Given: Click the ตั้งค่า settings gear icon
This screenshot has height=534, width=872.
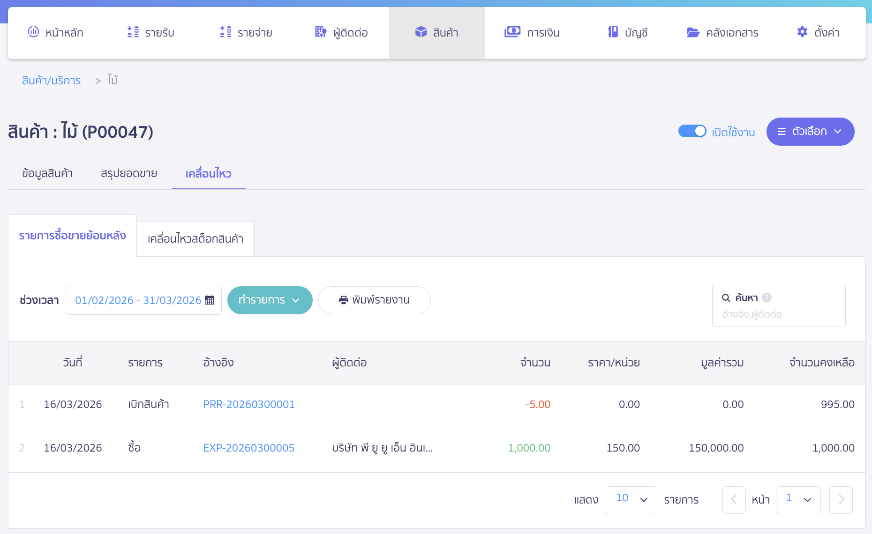Looking at the screenshot, I should point(802,32).
